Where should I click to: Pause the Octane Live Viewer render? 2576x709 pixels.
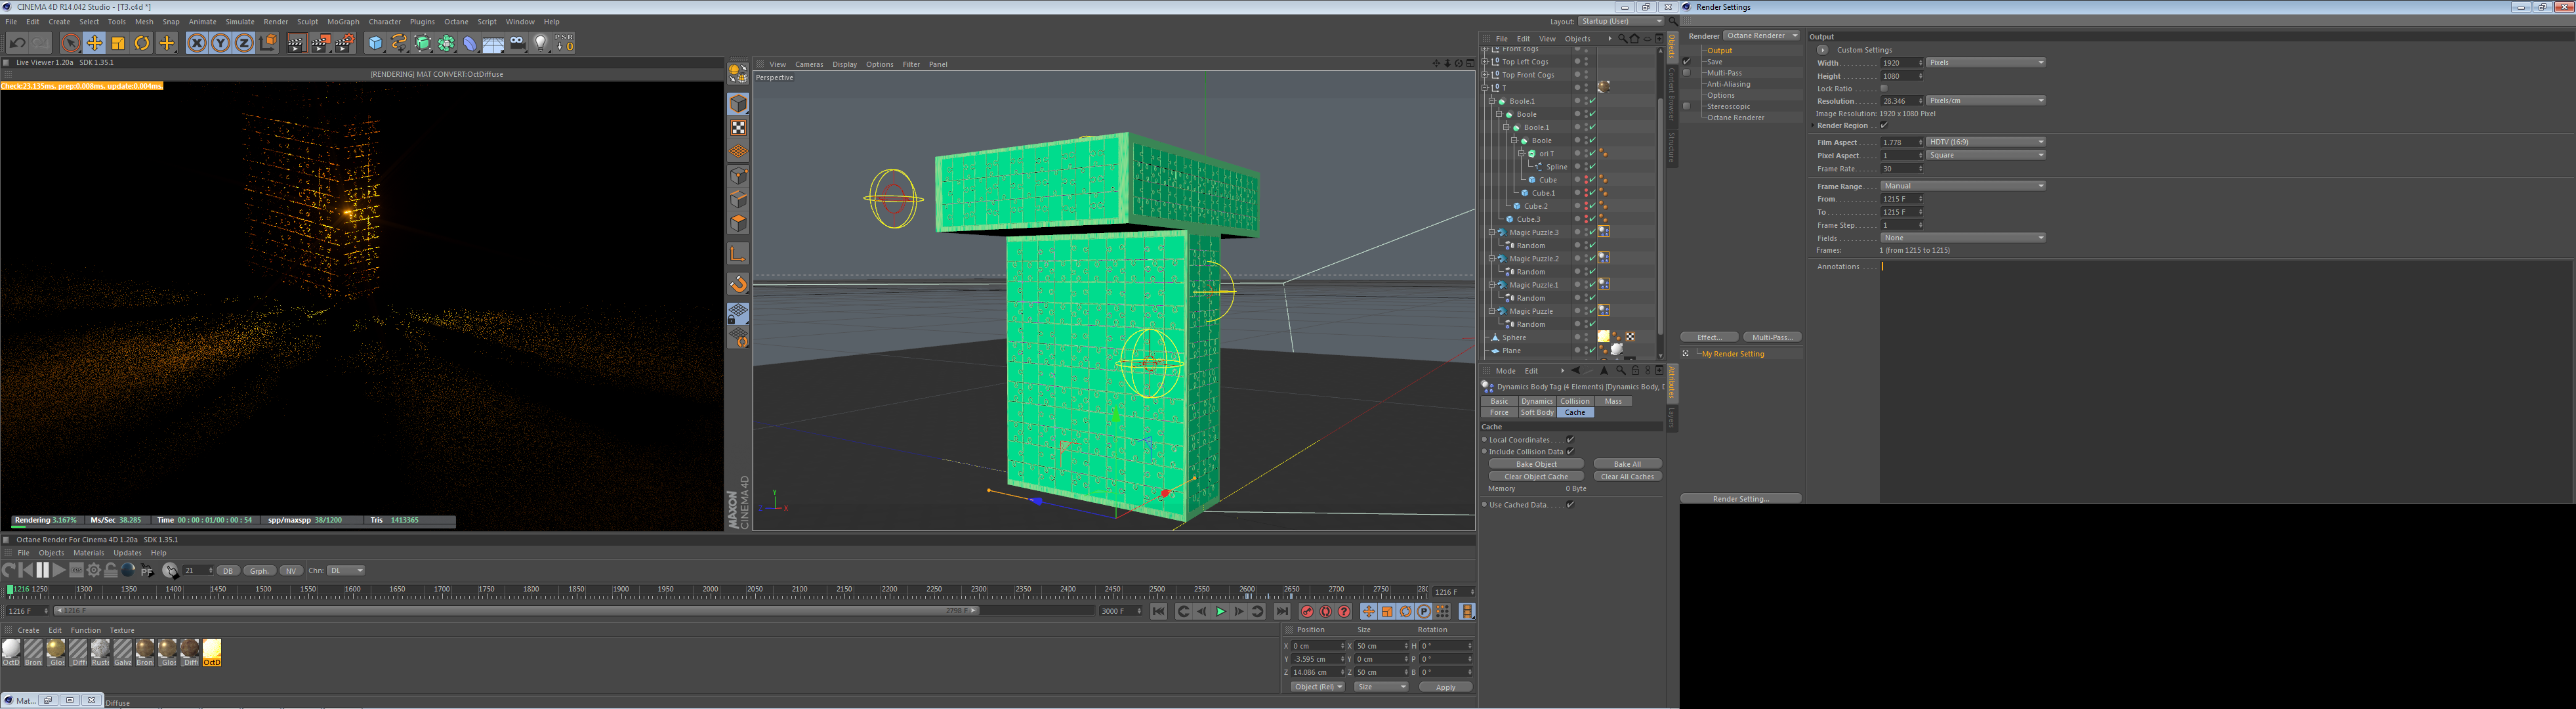click(x=42, y=570)
